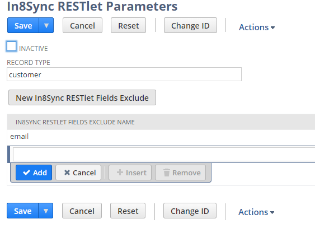This screenshot has height=233, width=315.
Task: Click the sublist Cancel X button
Action: pyautogui.click(x=78, y=173)
